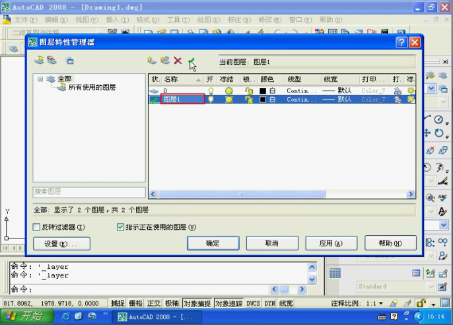
Task: Collapse the 全部 filter tree node
Action: 40,79
